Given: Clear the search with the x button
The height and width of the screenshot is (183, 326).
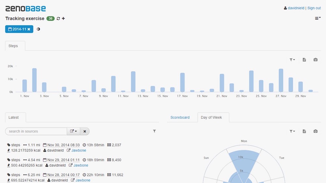Looking at the screenshot, I should (x=85, y=131).
